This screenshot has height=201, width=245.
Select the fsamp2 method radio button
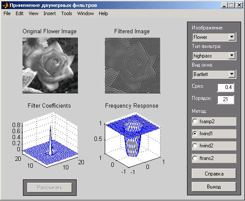(195, 121)
